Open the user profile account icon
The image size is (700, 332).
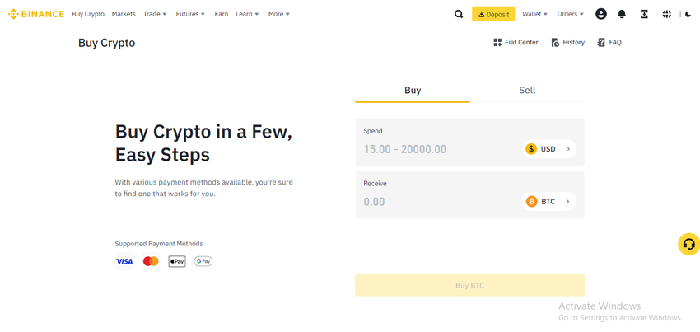coord(601,14)
